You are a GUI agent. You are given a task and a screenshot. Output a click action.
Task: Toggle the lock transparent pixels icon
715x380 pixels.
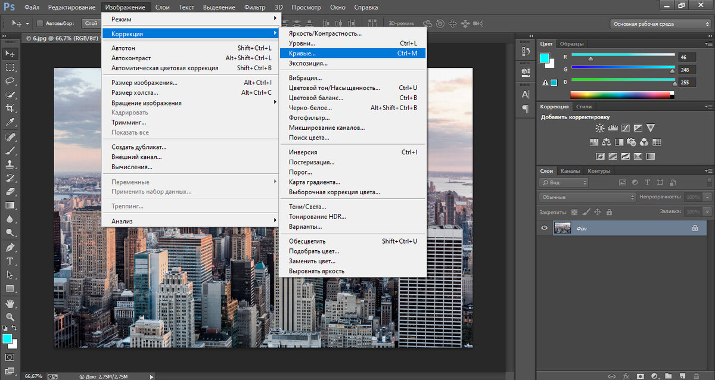pos(574,211)
